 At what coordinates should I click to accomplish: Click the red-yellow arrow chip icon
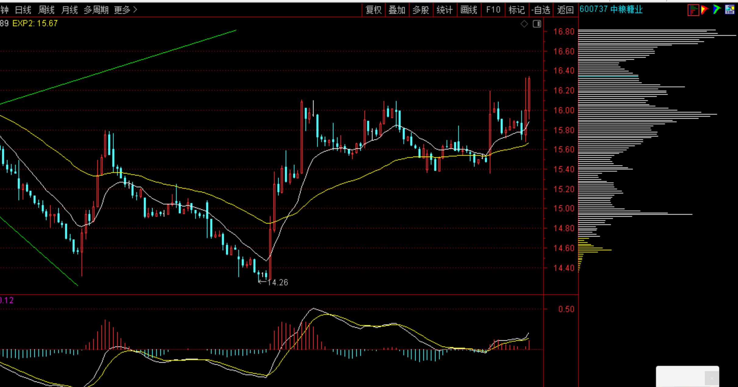pyautogui.click(x=705, y=10)
